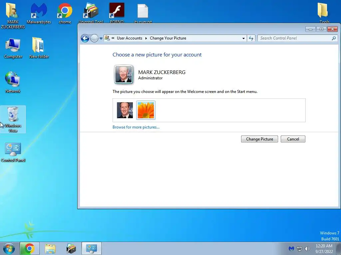Click the Control Panel taskbar button
The width and height of the screenshot is (341, 255).
pyautogui.click(x=92, y=248)
